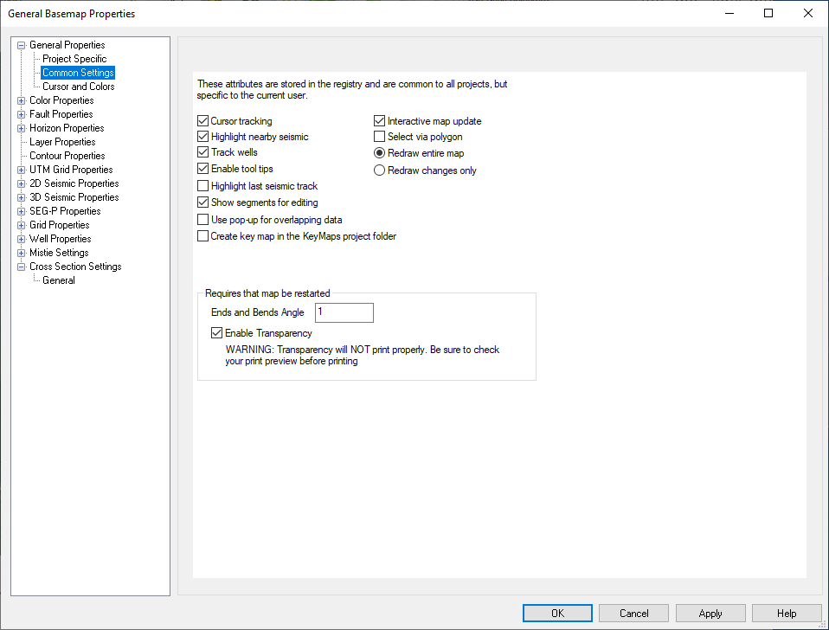Open the Project Specific tree item
The image size is (829, 630).
(x=74, y=59)
